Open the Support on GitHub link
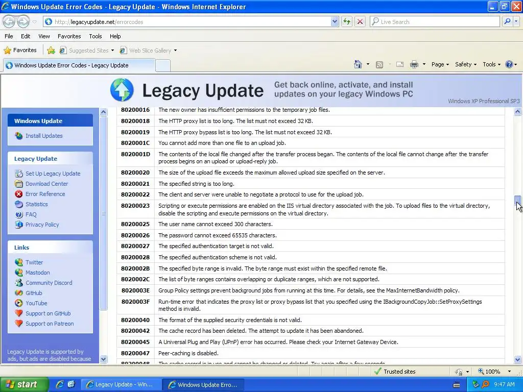Image resolution: width=523 pixels, height=392 pixels. (48, 313)
